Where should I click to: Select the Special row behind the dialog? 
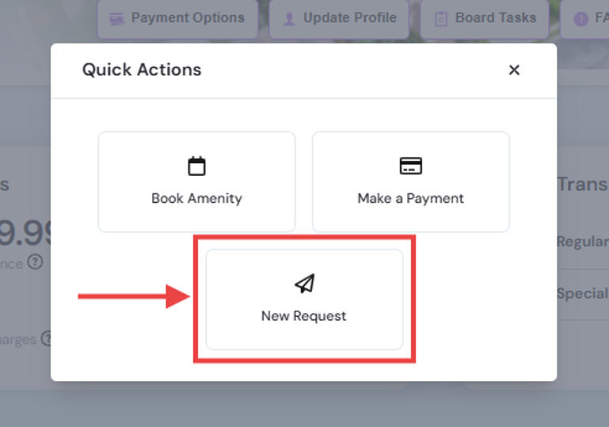[583, 294]
